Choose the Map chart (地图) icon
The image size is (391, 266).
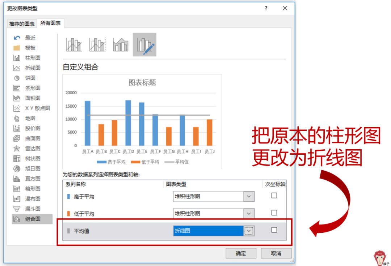pyautogui.click(x=17, y=119)
